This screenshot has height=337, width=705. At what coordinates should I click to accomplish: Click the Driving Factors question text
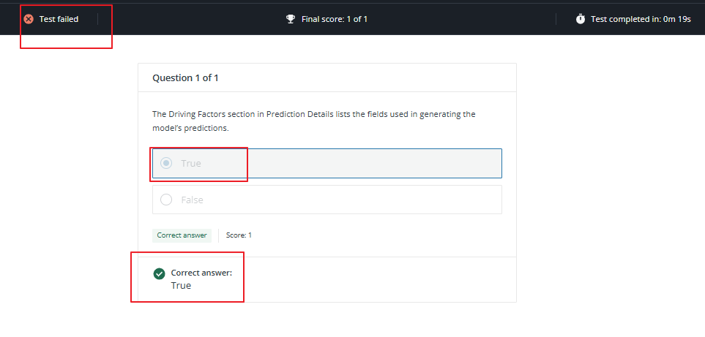(x=313, y=121)
